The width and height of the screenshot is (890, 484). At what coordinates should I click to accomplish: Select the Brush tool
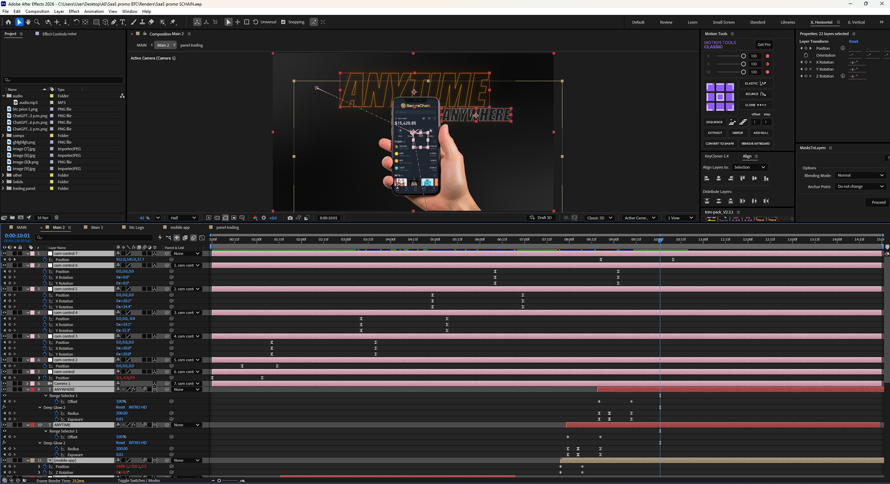(x=134, y=22)
